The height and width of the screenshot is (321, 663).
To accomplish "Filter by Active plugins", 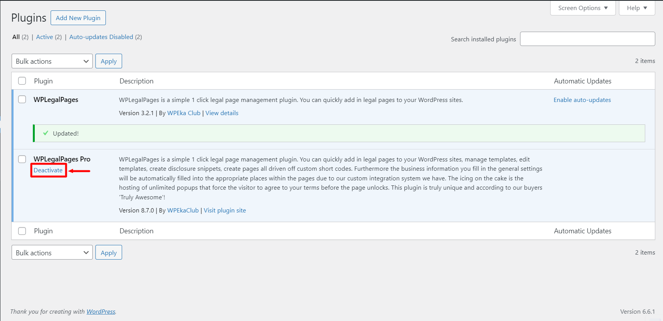I will coord(44,37).
